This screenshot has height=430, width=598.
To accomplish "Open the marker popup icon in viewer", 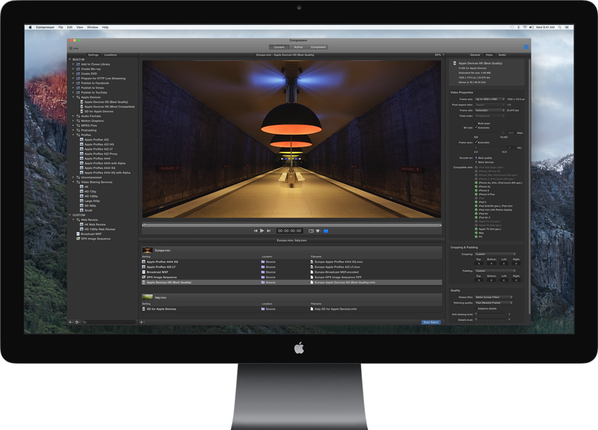I will [x=318, y=231].
